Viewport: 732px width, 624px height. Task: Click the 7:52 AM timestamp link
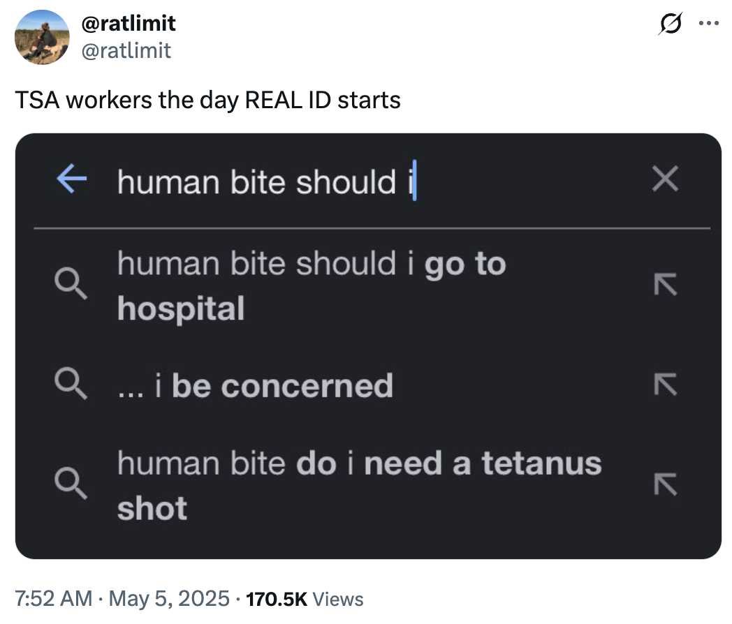(53, 599)
